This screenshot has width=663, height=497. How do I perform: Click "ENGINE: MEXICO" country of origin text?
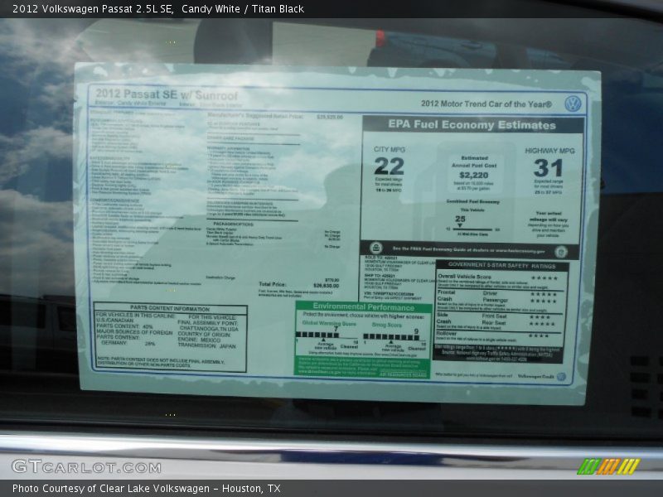point(199,340)
